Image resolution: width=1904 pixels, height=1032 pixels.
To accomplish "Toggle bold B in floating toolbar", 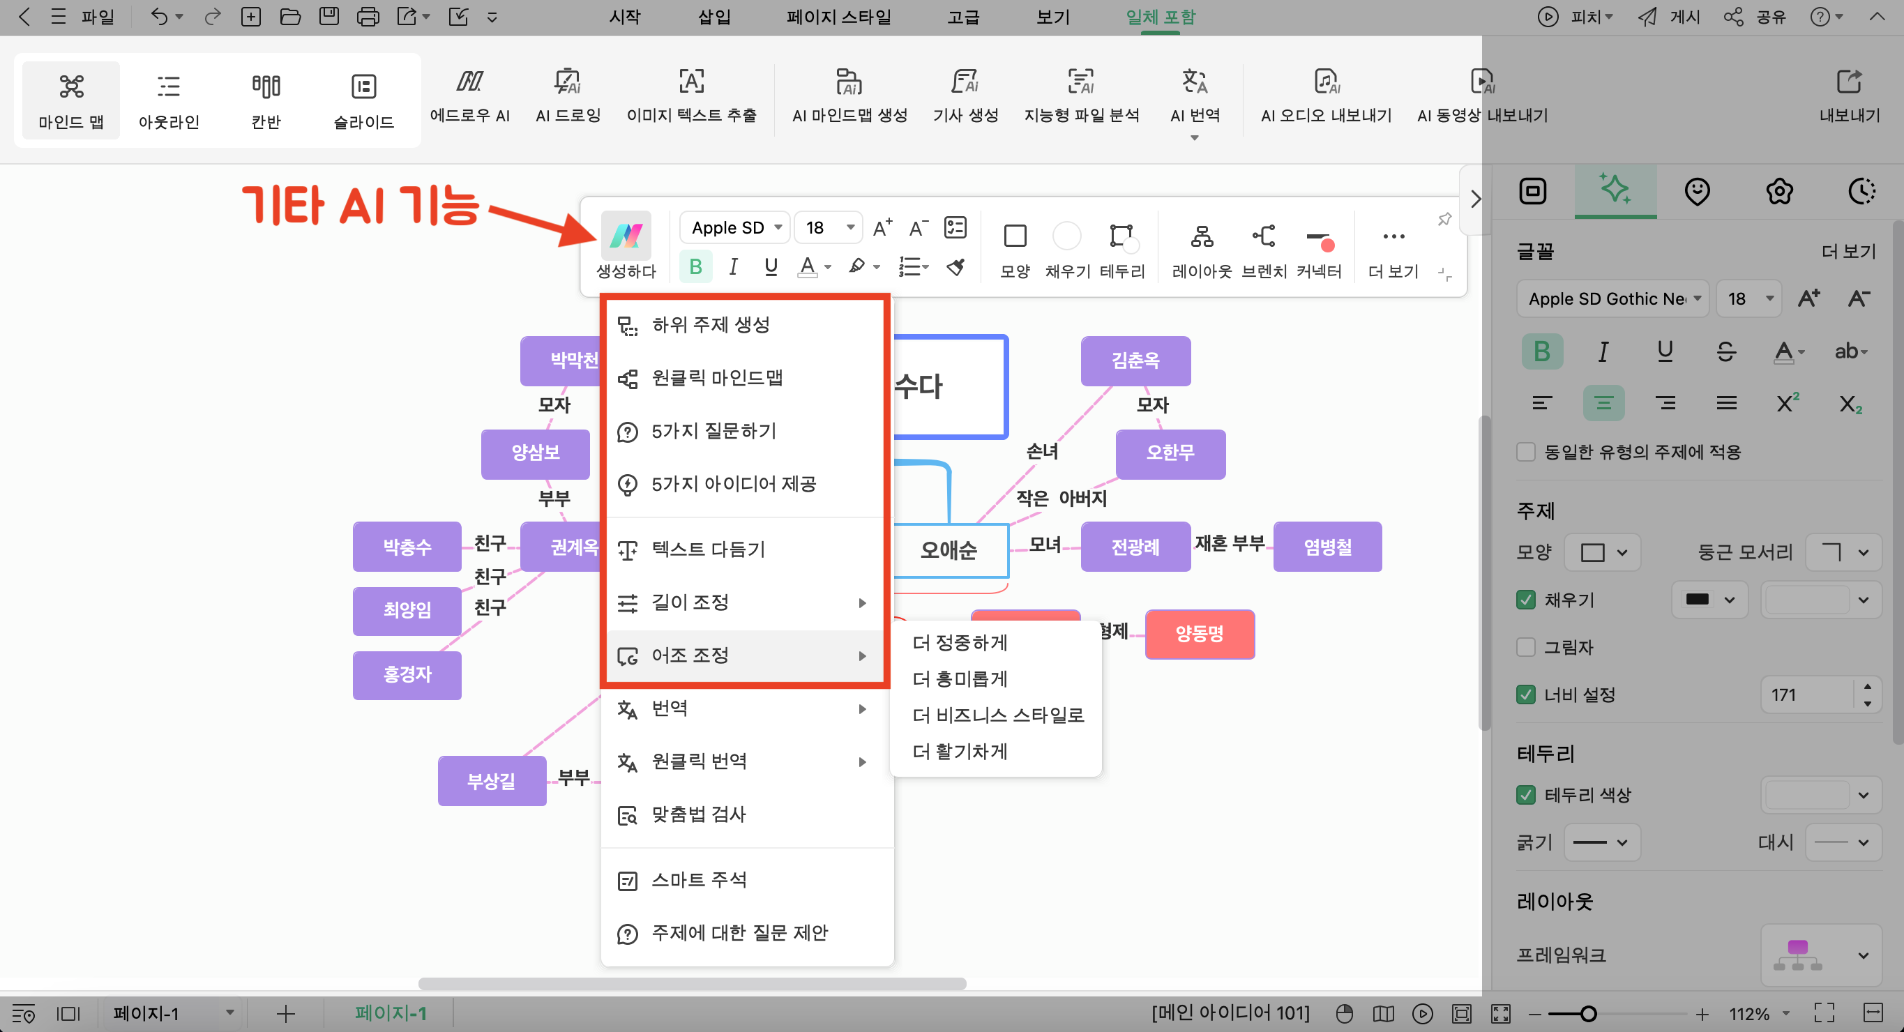I will point(695,266).
